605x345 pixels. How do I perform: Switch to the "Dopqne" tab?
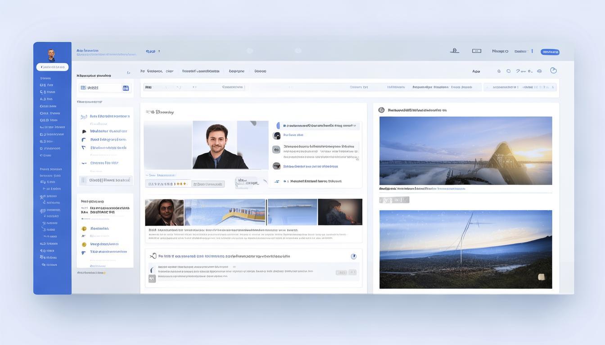point(236,71)
